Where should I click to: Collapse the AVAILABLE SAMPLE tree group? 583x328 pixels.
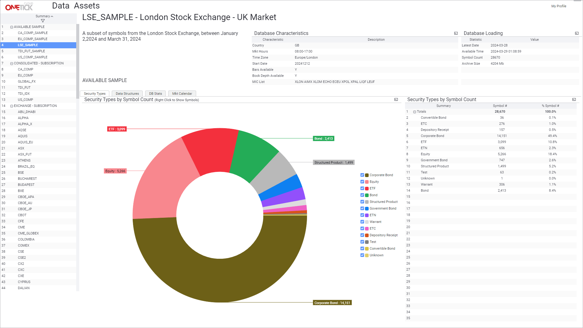coord(12,27)
